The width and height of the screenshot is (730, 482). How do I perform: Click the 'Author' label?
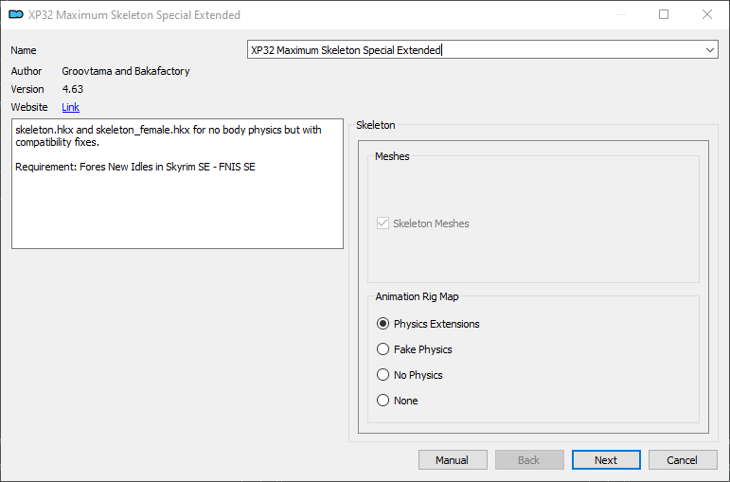[x=27, y=71]
